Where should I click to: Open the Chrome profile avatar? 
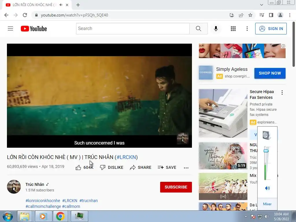click(280, 15)
